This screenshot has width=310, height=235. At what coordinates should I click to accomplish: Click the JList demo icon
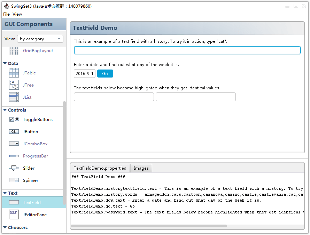coord(14,97)
